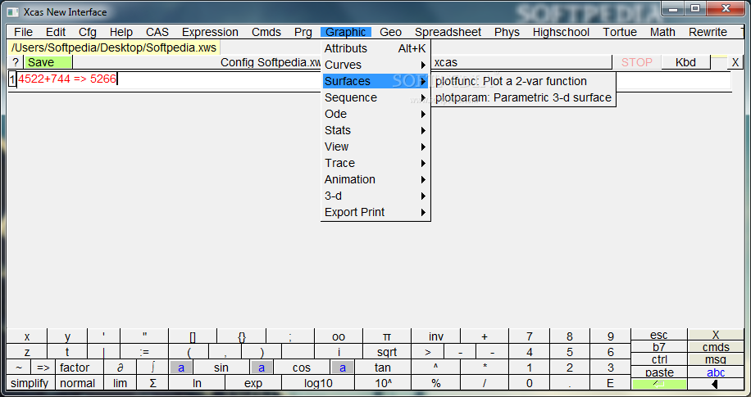Insert the [] brackets key
Viewport: 751px width, 397px height.
[193, 336]
